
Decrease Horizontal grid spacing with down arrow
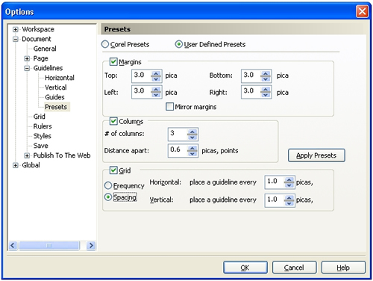click(289, 185)
